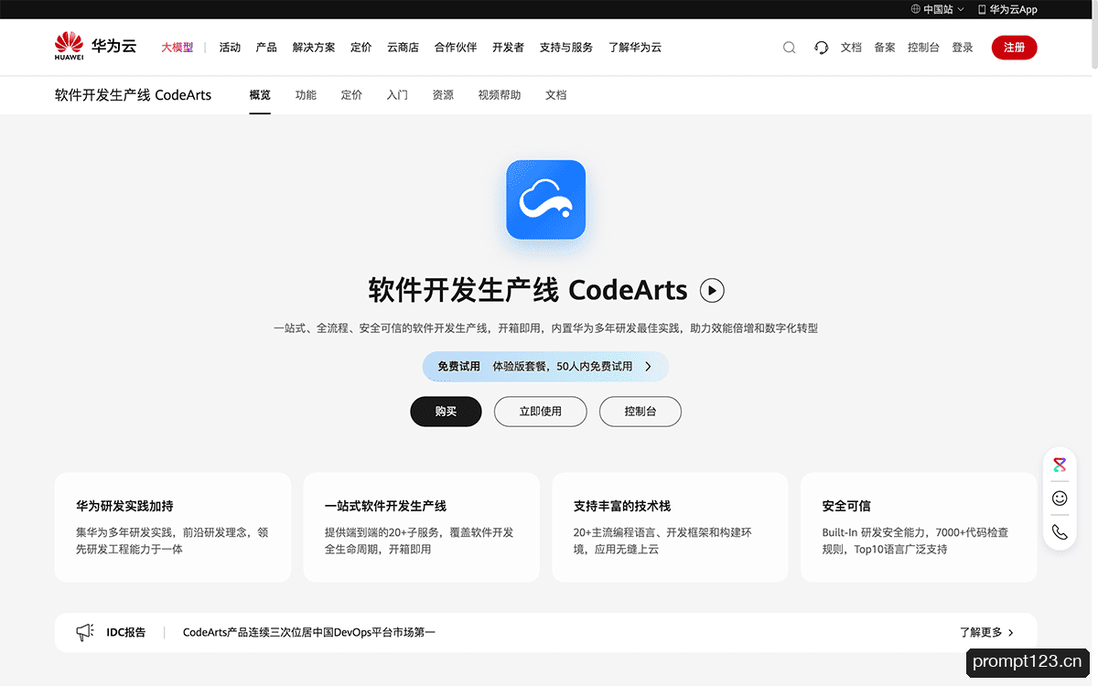1098x686 pixels.
Task: Click the Huawei Cloud logo
Action: (x=95, y=47)
